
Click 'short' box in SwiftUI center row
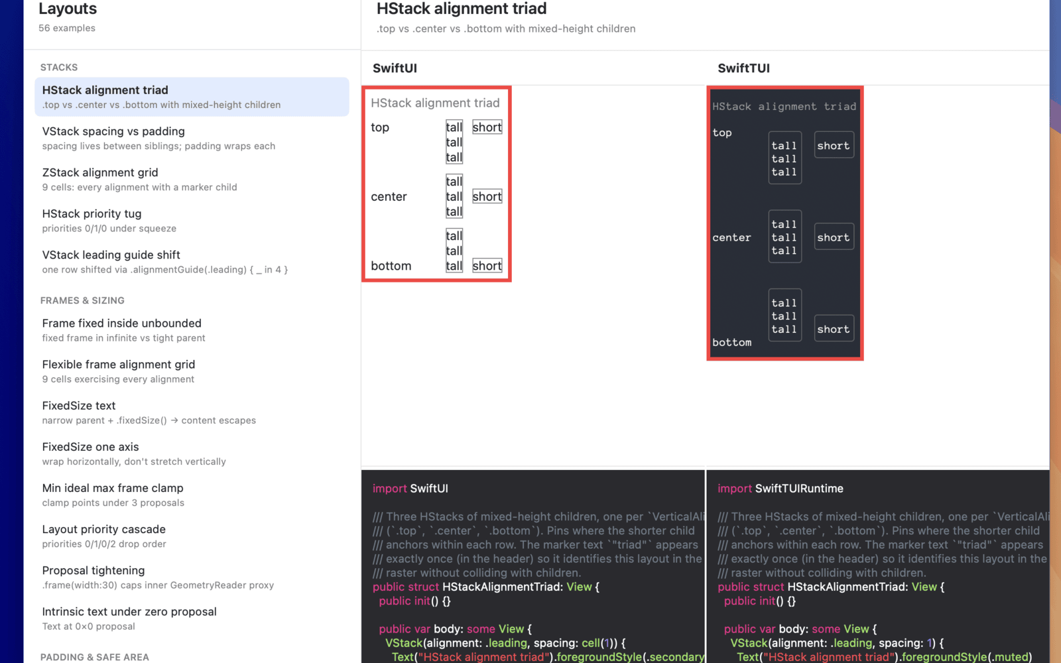(x=487, y=196)
